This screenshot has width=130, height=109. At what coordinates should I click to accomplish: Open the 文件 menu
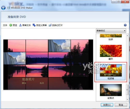[x=5, y=25]
